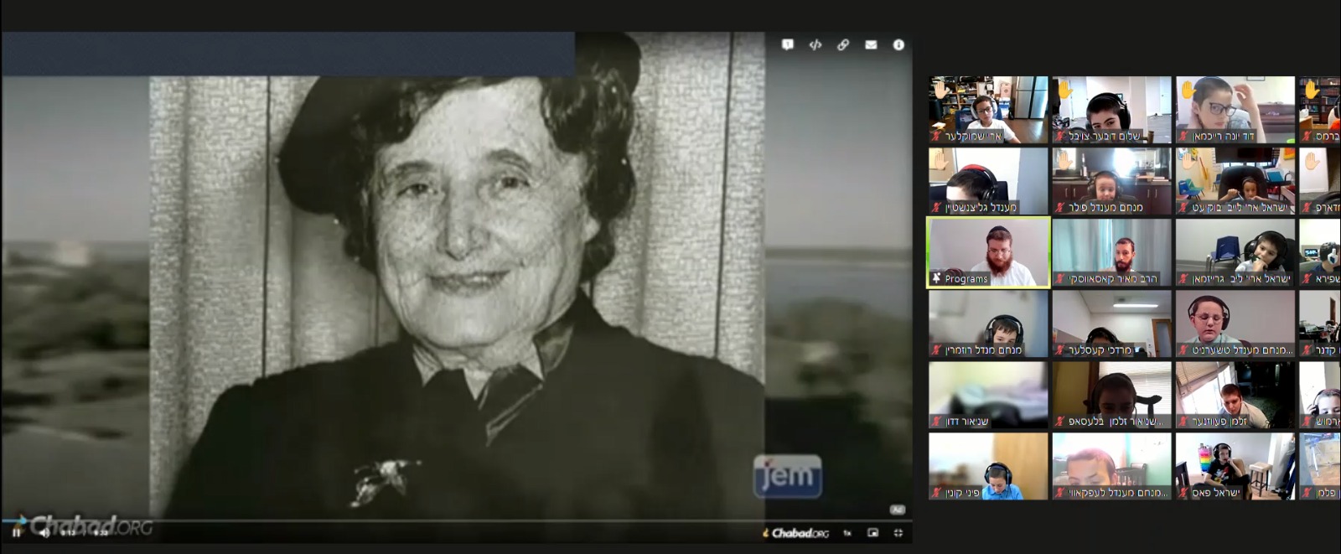Click muted mic icon for ארי שמוקלער
1341x554 pixels.
pyautogui.click(x=936, y=136)
